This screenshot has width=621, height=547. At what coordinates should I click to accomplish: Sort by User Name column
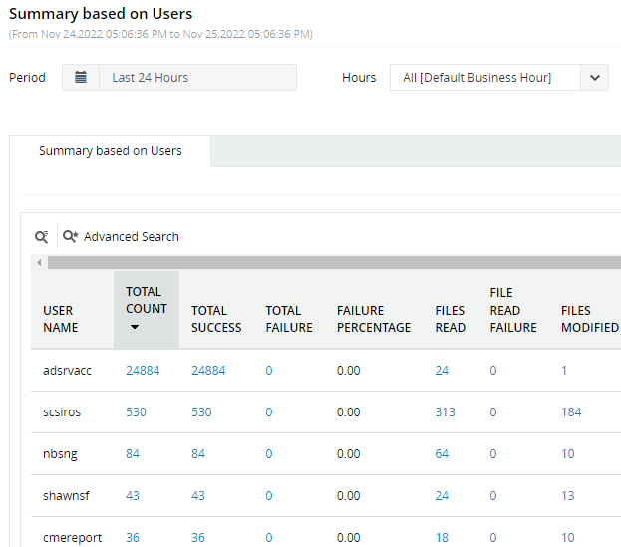click(60, 319)
